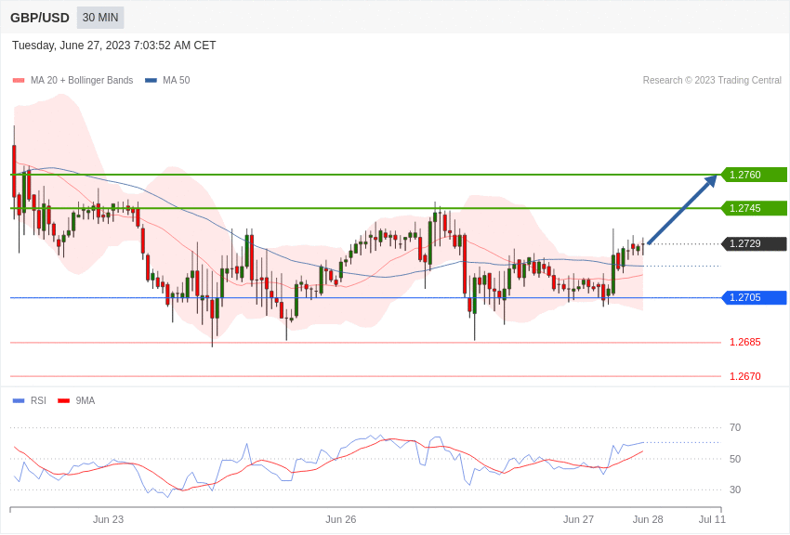Click the MA 50 legend swatch
The height and width of the screenshot is (535, 790).
click(151, 81)
